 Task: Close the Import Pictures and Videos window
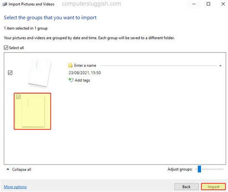tap(223, 4)
